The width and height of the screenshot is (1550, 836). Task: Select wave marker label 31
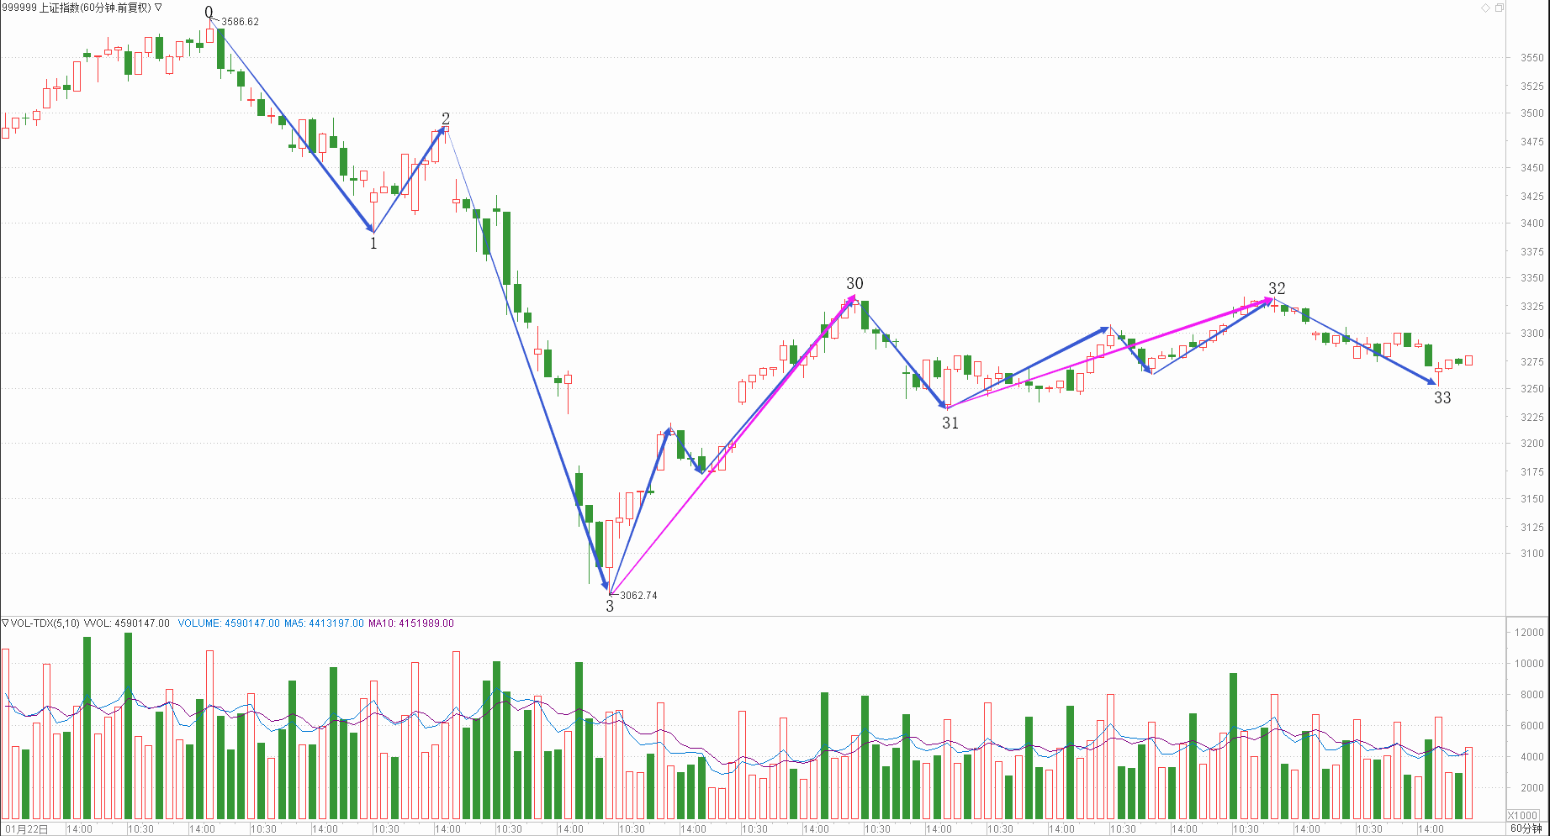[950, 423]
